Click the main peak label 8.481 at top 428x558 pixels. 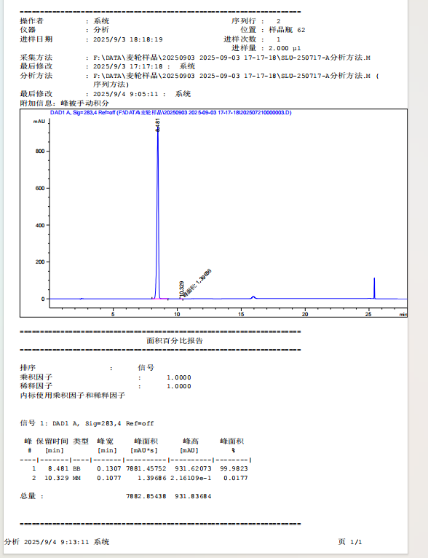tap(158, 125)
